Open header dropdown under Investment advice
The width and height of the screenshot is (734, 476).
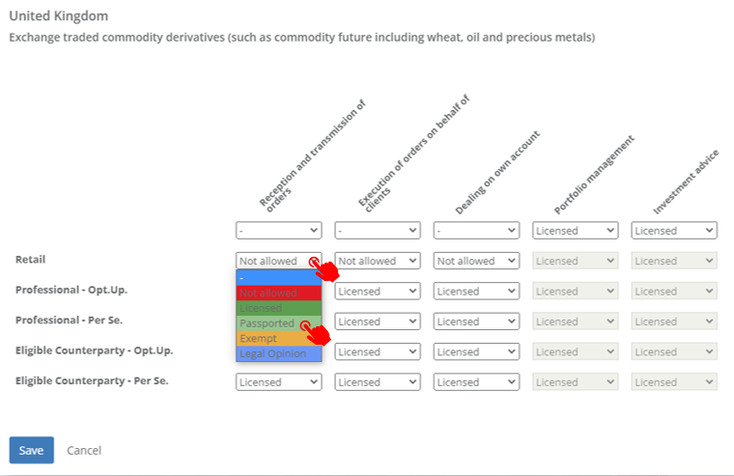[674, 231]
